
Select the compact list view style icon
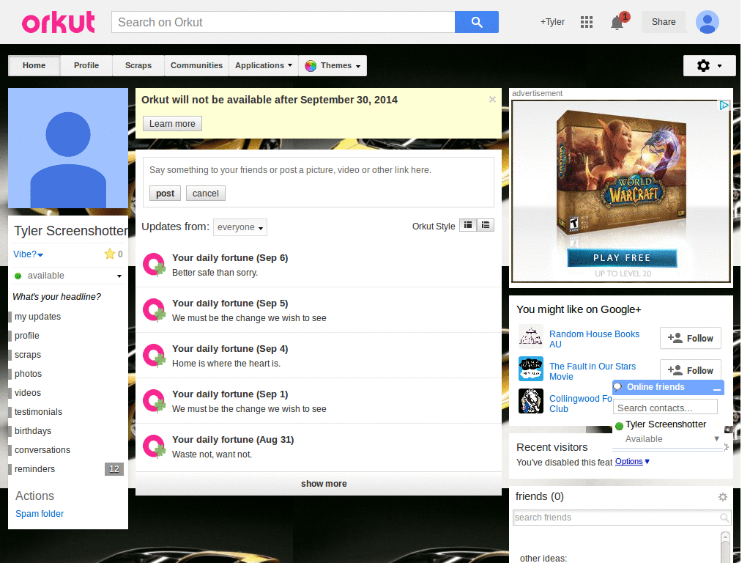(x=468, y=225)
